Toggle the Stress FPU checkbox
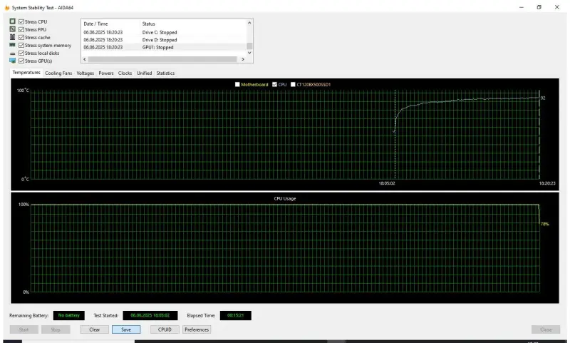 point(21,29)
